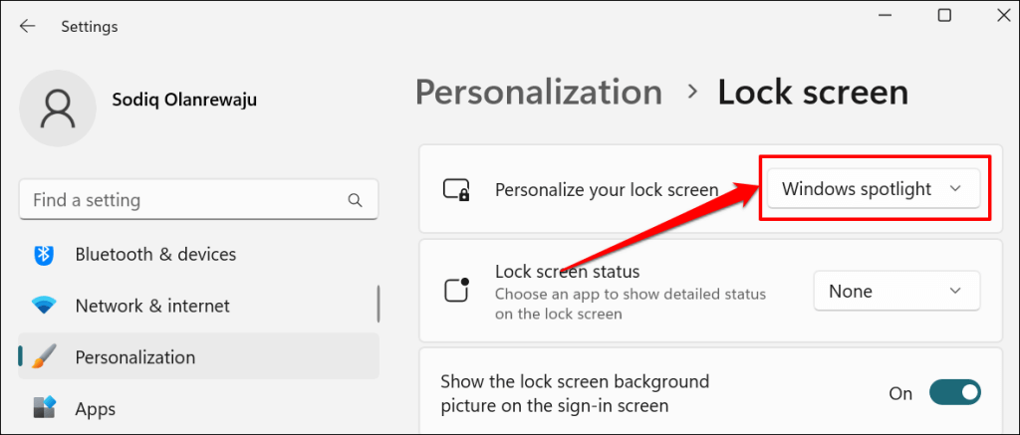
Task: Click the Sodiq Olanrewaju account name
Action: pos(186,102)
